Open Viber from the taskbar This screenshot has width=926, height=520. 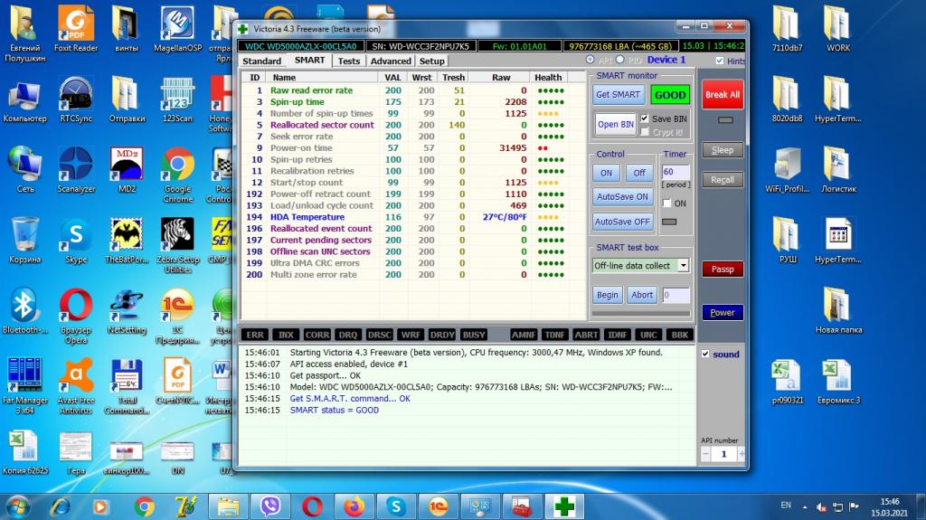(269, 506)
